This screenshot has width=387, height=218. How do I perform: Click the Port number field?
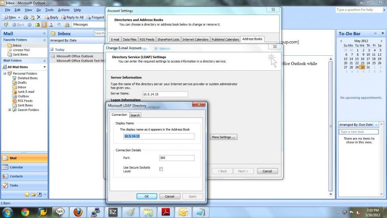click(177, 158)
